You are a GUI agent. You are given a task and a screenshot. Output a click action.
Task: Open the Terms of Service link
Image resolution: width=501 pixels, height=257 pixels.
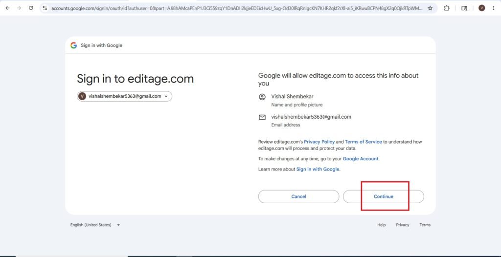click(x=364, y=142)
